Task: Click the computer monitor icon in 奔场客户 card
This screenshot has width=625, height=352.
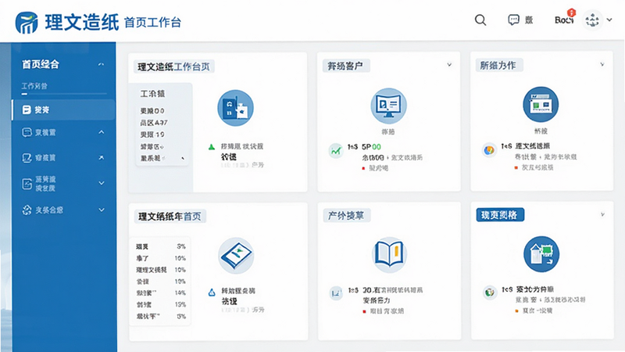Action: [388, 106]
